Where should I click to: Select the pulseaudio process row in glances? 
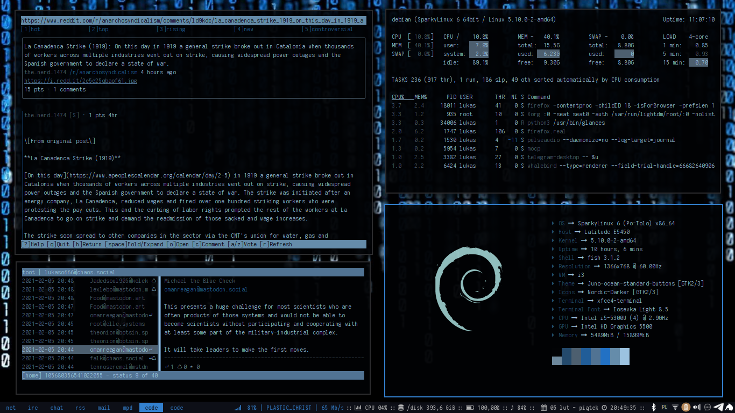point(553,140)
